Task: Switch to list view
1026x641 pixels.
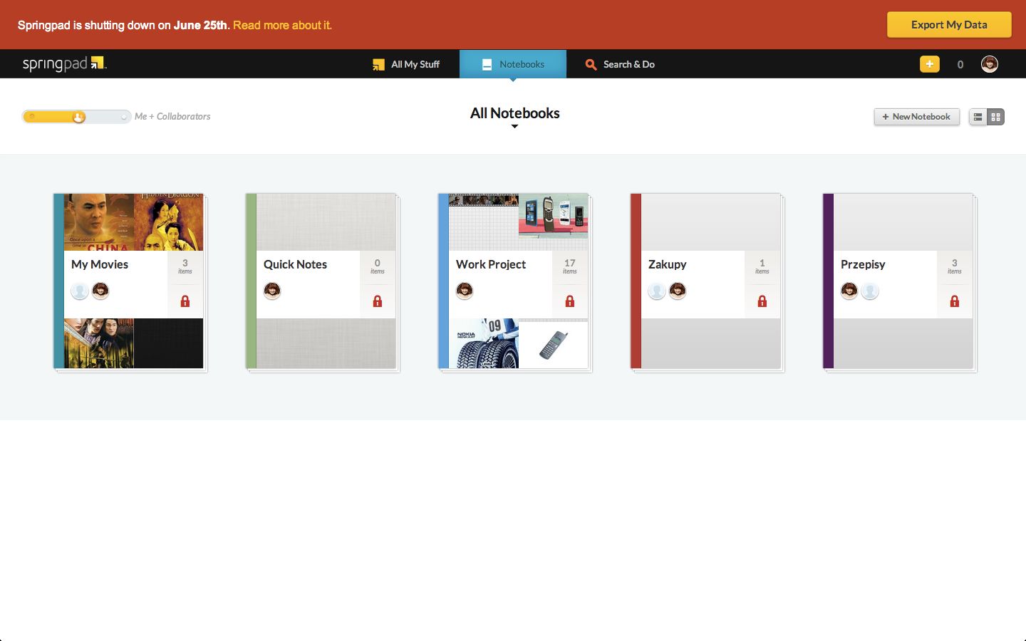Action: point(978,117)
